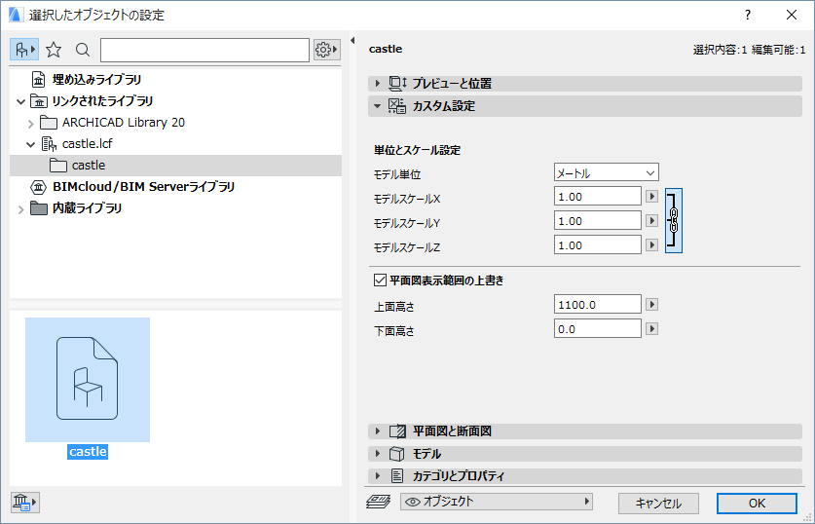Viewport: 815px width, 524px height.
Task: Click the library search input field
Action: (204, 50)
